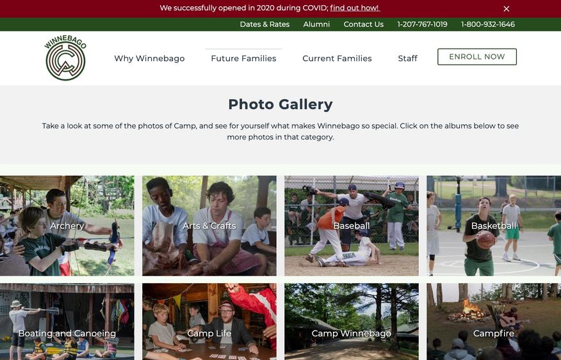561x360 pixels.
Task: Open the Arts & Crafts album
Action: 209,226
